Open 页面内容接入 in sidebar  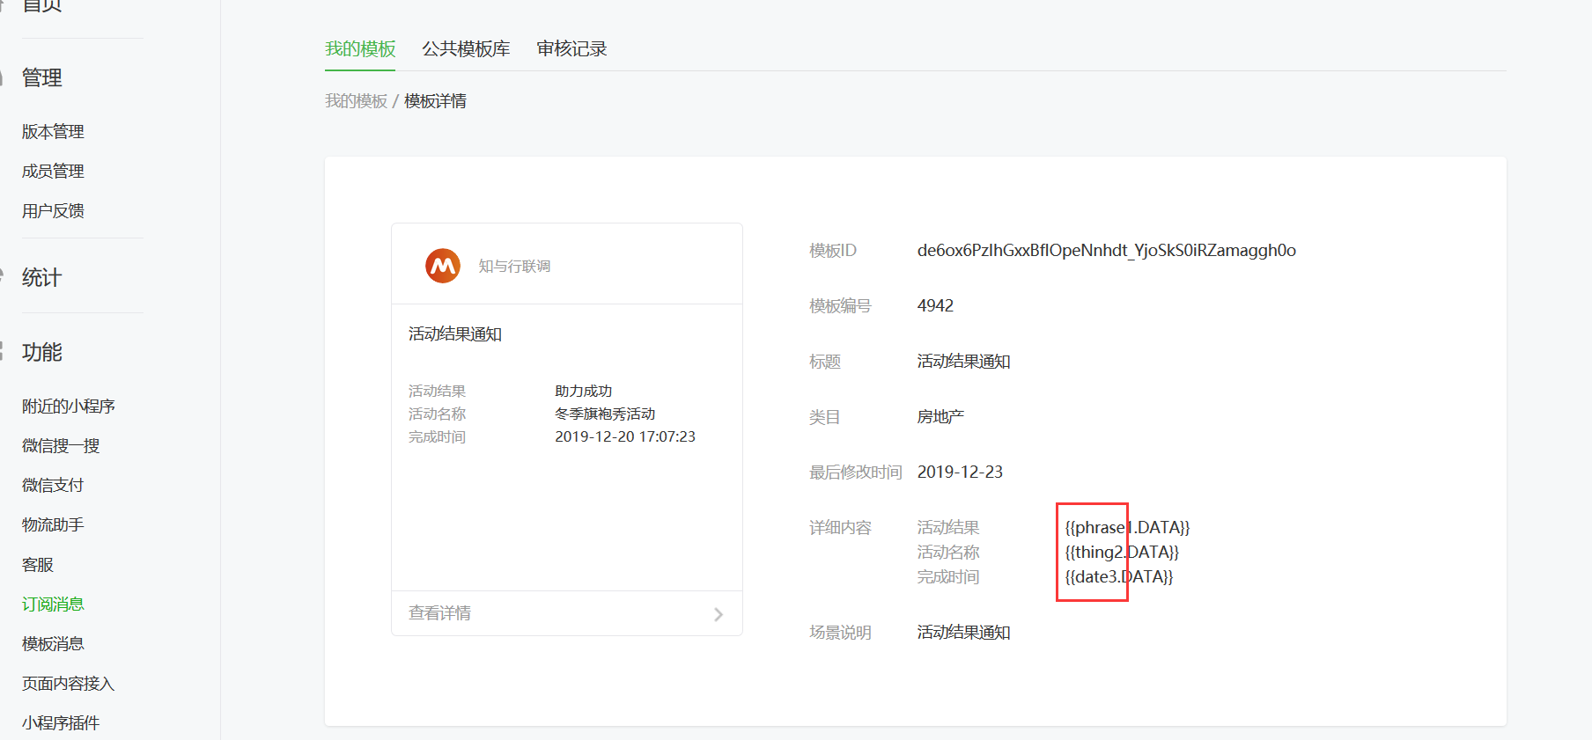click(69, 683)
